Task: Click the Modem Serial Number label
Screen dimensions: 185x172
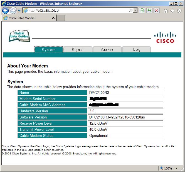Action: [37, 99]
